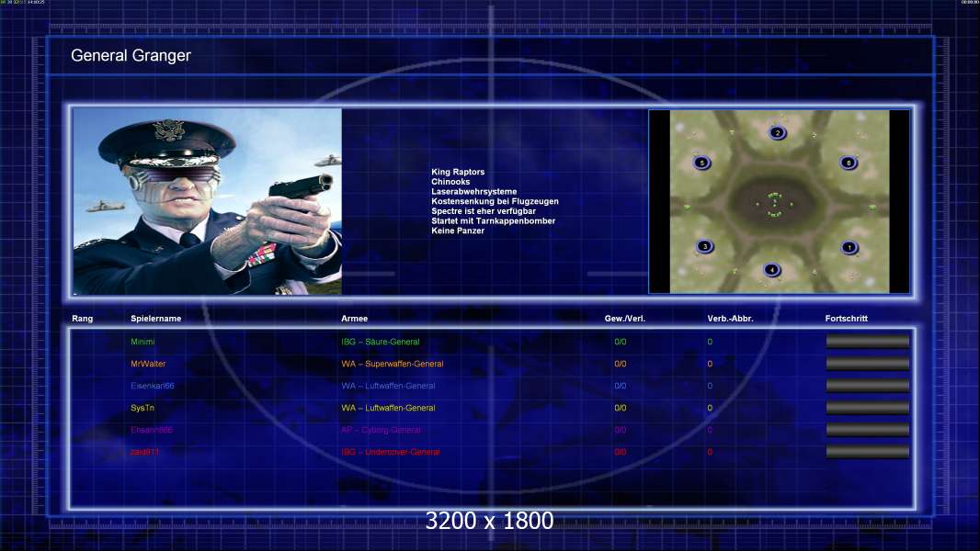The width and height of the screenshot is (980, 551).
Task: Pick start position marker 6 on the map
Action: tap(849, 163)
